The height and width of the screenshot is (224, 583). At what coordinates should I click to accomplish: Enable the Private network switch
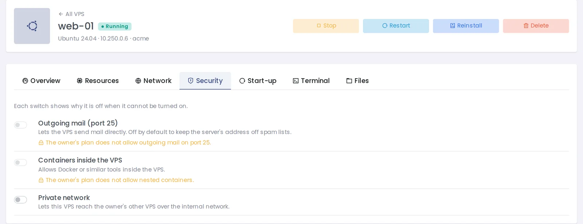20,200
